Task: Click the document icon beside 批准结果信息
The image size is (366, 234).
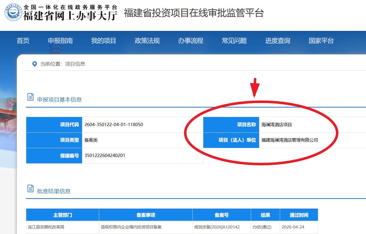Action: click(30, 189)
